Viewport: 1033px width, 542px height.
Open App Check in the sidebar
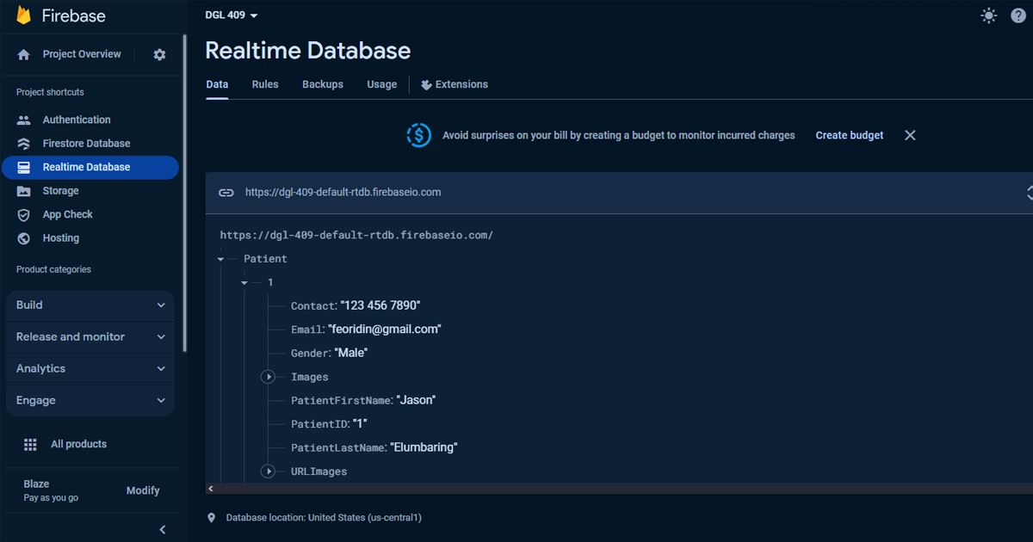(x=67, y=214)
